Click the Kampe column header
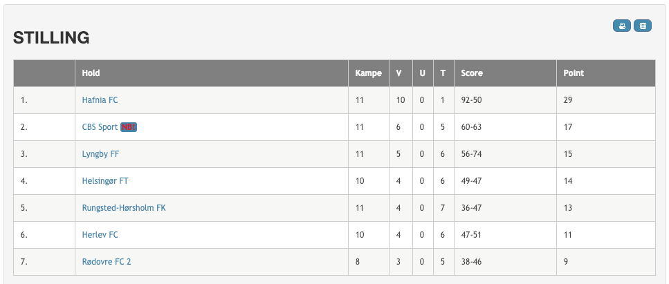 pos(369,73)
